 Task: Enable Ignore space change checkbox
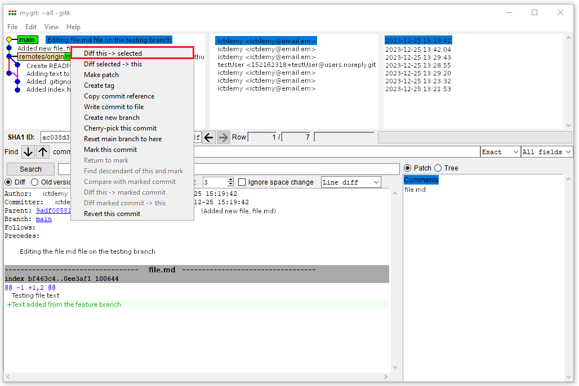[x=242, y=182]
